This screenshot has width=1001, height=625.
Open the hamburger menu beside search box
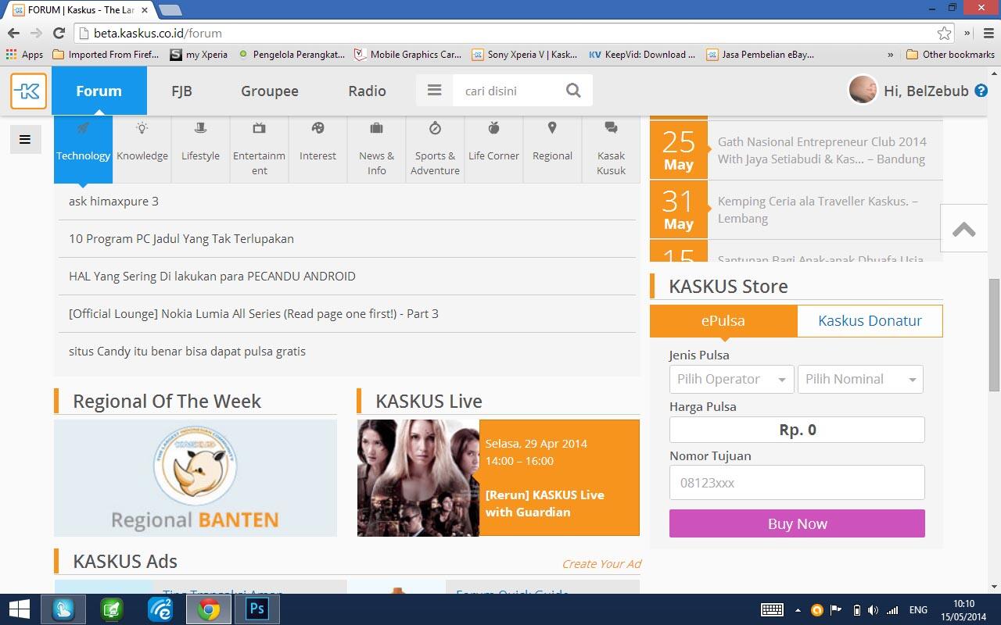click(x=435, y=91)
